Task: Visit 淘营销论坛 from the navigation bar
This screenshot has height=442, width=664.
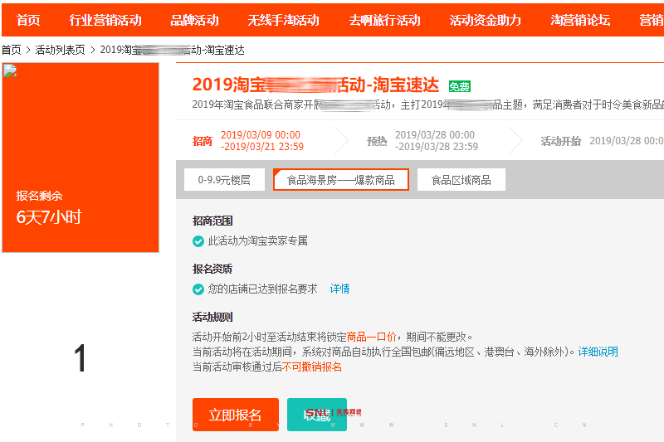Action: tap(580, 20)
